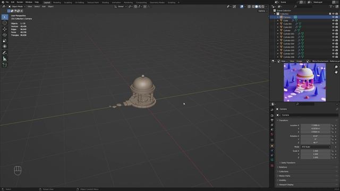Toggle viewport overlays in the header
Screen dimensions: 340x191
point(242,6)
